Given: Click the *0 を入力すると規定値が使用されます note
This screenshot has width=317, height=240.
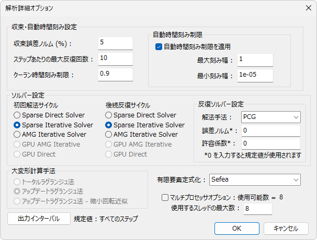Looking at the screenshot, I should coord(253,155).
